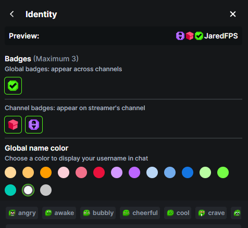
Task: Close the Identity panel
Action: [x=233, y=14]
